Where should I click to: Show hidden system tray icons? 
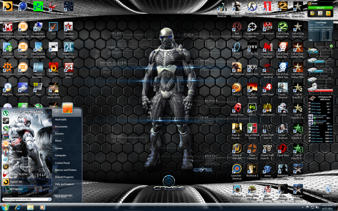pyautogui.click(x=303, y=207)
